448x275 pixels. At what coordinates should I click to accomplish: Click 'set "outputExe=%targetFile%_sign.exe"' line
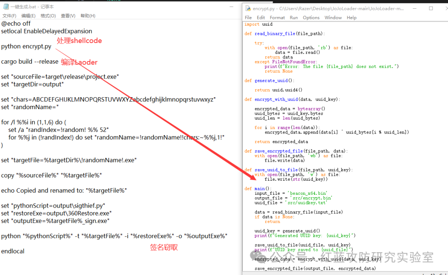(x=56, y=221)
